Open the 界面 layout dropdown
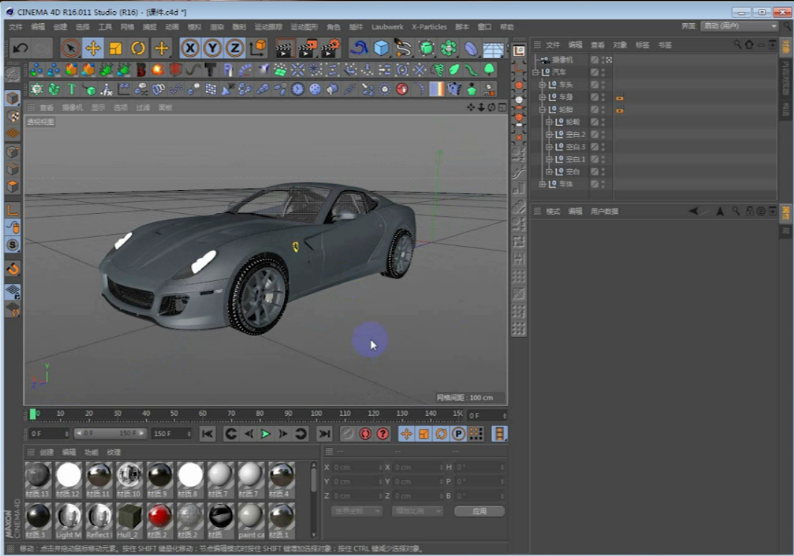 click(738, 26)
